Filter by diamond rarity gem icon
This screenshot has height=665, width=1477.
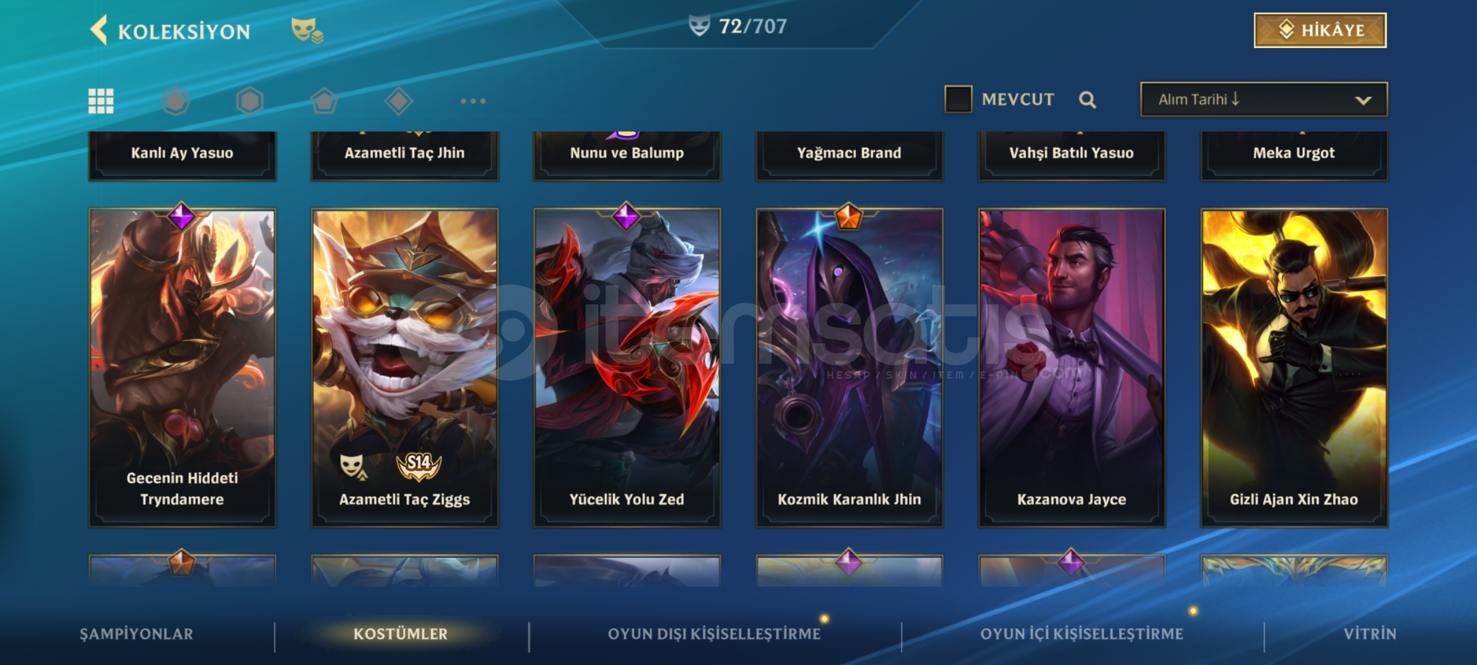pos(399,101)
